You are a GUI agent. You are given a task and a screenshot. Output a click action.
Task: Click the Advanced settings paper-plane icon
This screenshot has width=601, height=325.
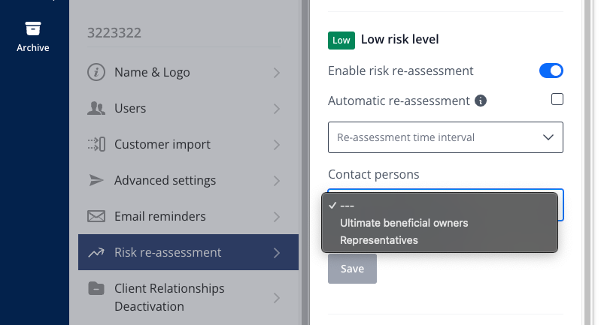tap(96, 180)
